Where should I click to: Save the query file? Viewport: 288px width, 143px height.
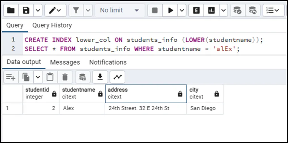26,11
